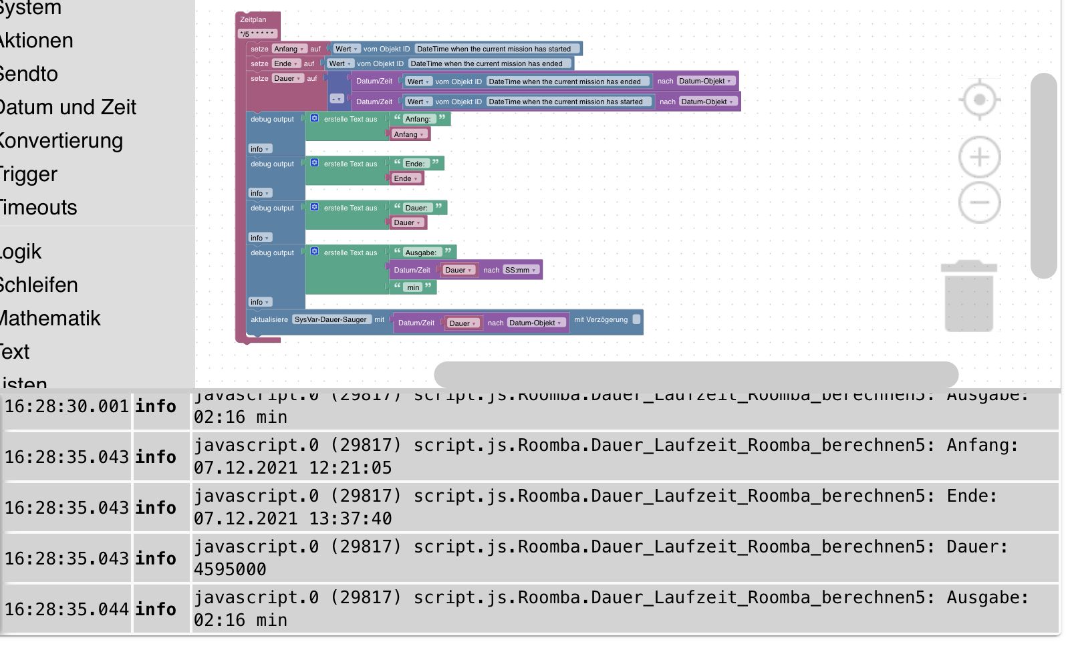Screen dimensions: 1072x646
Task: Open gear mutator on the 'Ausgabe:' text block
Action: point(315,252)
